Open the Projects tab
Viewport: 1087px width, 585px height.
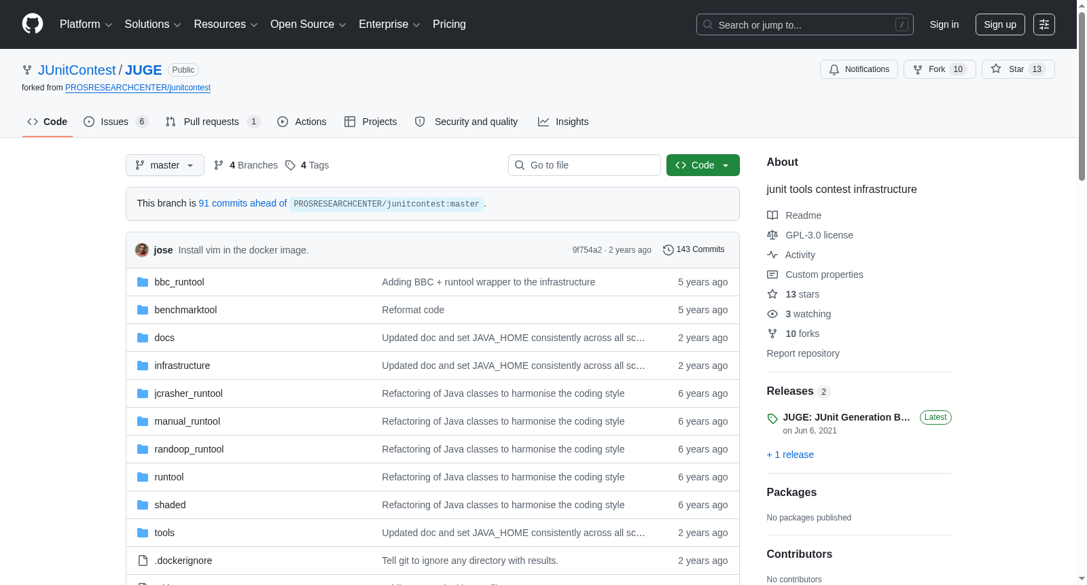371,122
